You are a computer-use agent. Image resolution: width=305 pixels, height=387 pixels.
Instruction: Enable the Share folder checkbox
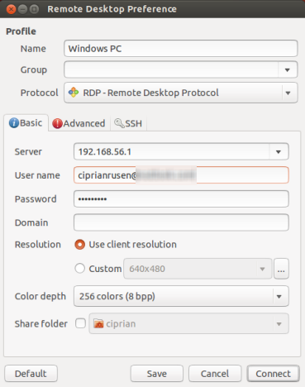tap(80, 323)
